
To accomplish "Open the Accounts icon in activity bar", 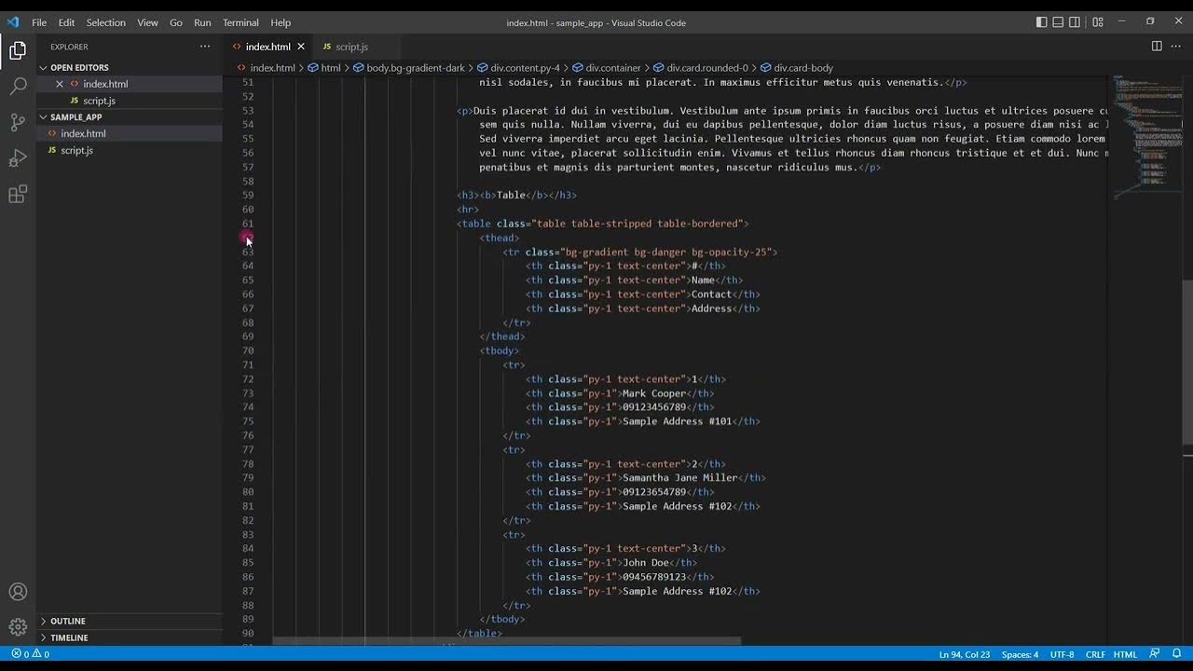I will tap(18, 592).
